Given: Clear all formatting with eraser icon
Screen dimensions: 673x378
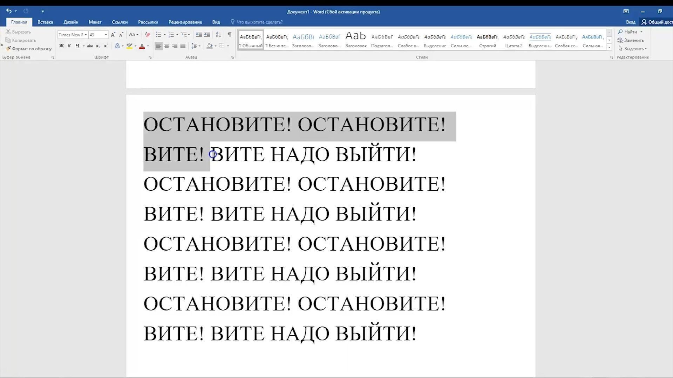Looking at the screenshot, I should [x=148, y=35].
